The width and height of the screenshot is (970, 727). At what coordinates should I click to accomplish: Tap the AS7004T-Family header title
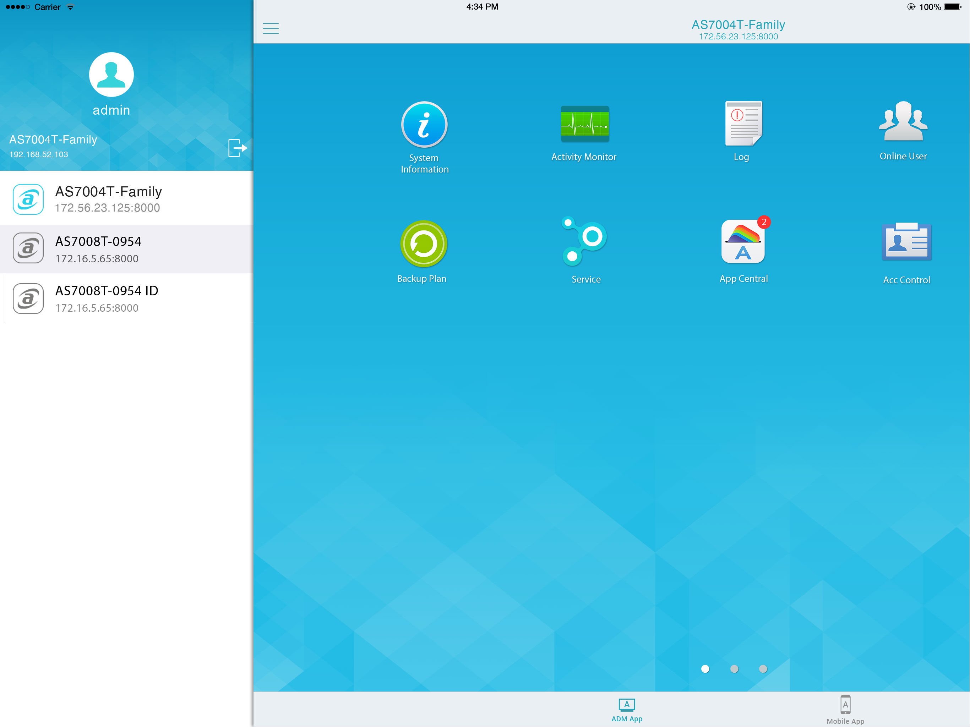738,25
